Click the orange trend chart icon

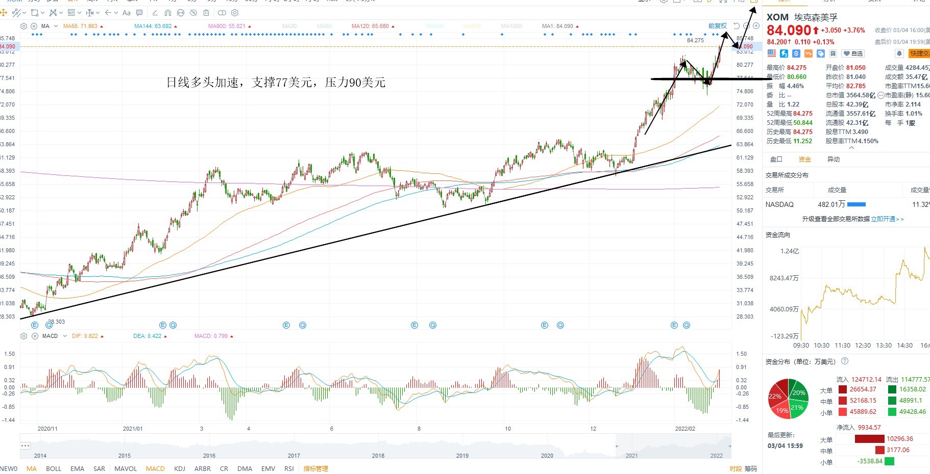[x=808, y=53]
